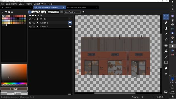Open the Sprite menu
The image size is (176, 99).
(14, 4)
